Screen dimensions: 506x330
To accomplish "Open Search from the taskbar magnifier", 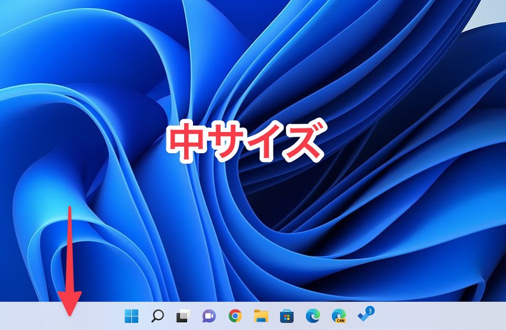I will click(x=157, y=316).
